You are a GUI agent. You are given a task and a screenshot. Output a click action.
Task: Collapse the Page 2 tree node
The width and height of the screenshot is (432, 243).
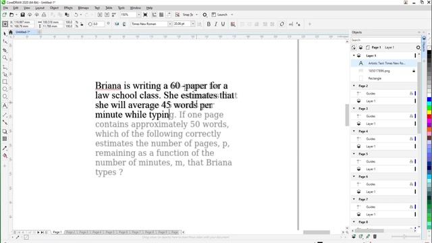pos(354,86)
